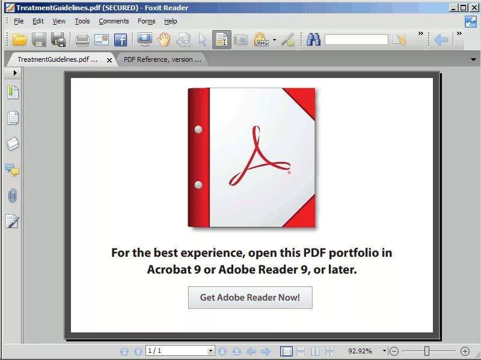The height and width of the screenshot is (360, 481).
Task: Select the Snapshot camera tool
Action: [241, 40]
